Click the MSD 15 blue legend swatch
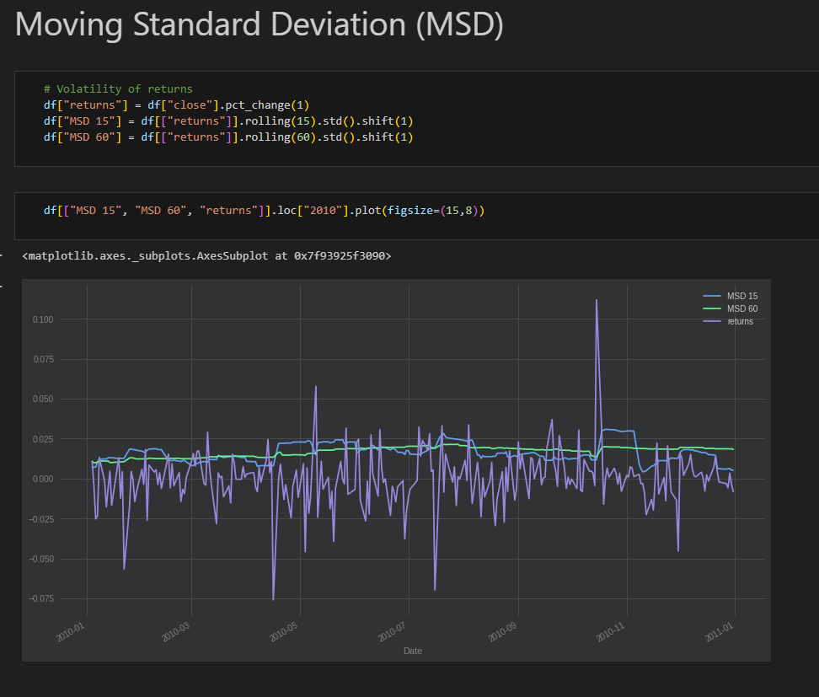819x697 pixels. tap(711, 297)
